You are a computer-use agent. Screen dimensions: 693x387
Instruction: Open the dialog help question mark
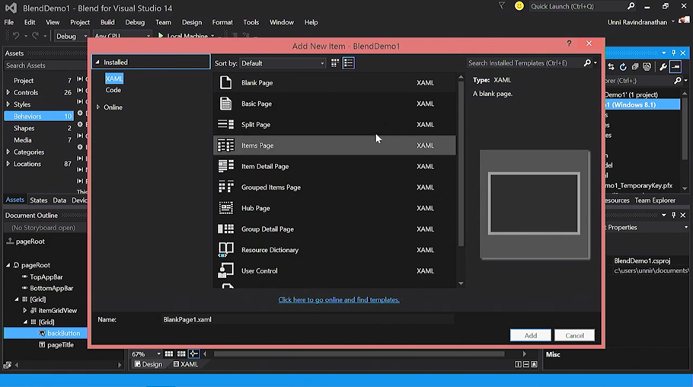click(x=569, y=43)
